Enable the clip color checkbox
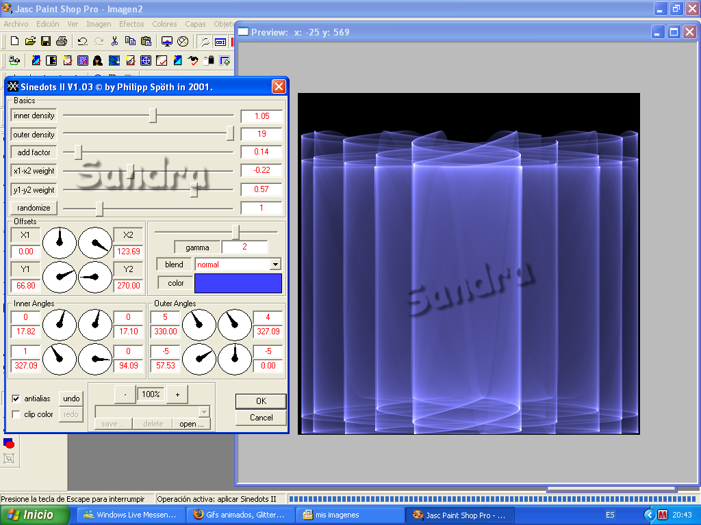The height and width of the screenshot is (525, 701). 16,414
